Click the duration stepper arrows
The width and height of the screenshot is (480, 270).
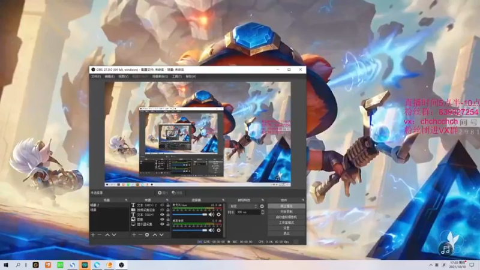(x=262, y=212)
